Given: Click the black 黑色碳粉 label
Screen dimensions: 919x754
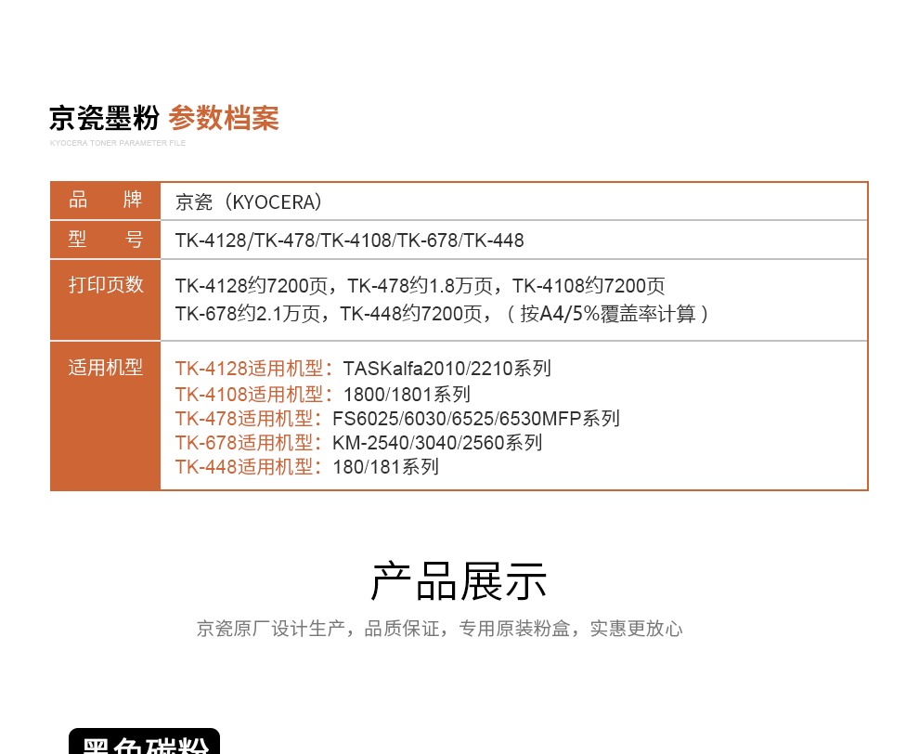Looking at the screenshot, I should pyautogui.click(x=144, y=741).
